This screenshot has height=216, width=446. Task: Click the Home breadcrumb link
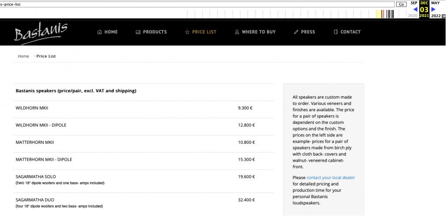pos(23,56)
